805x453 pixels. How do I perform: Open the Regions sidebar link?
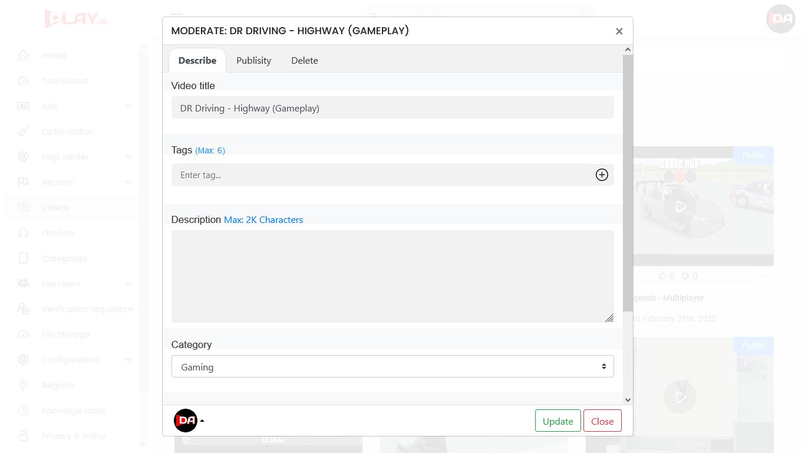point(58,385)
